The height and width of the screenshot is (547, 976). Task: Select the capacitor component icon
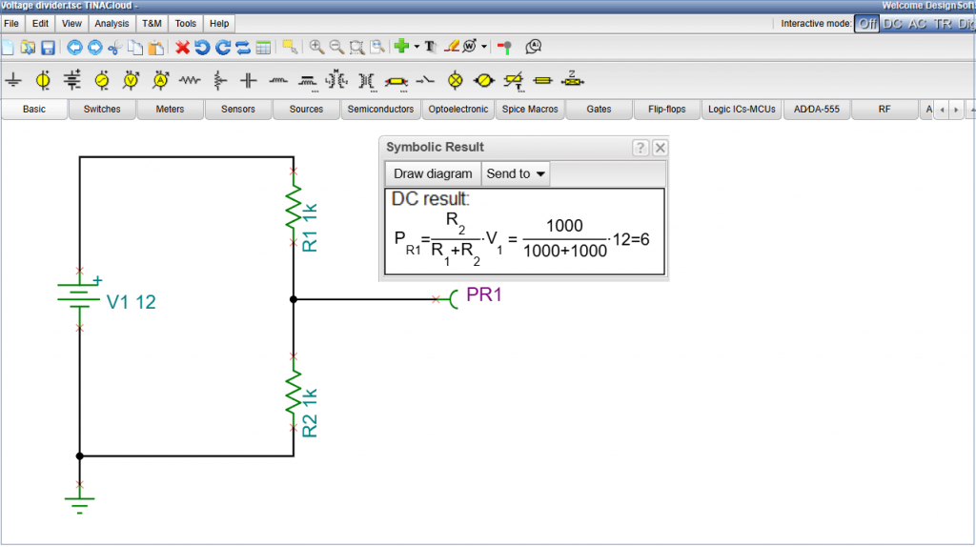pyautogui.click(x=249, y=80)
